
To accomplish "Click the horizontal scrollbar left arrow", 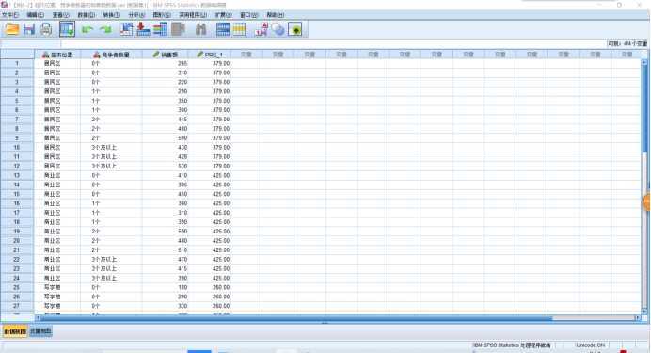I will 38,318.
